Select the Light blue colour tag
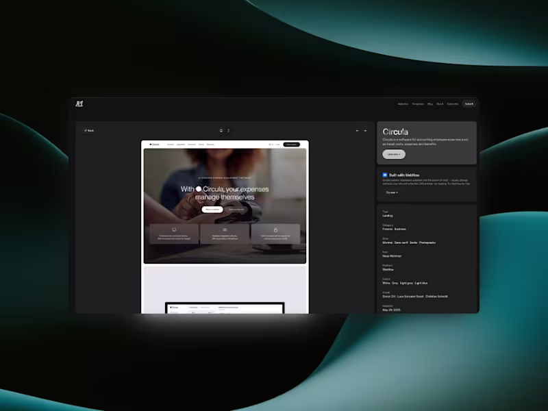 [x=421, y=283]
